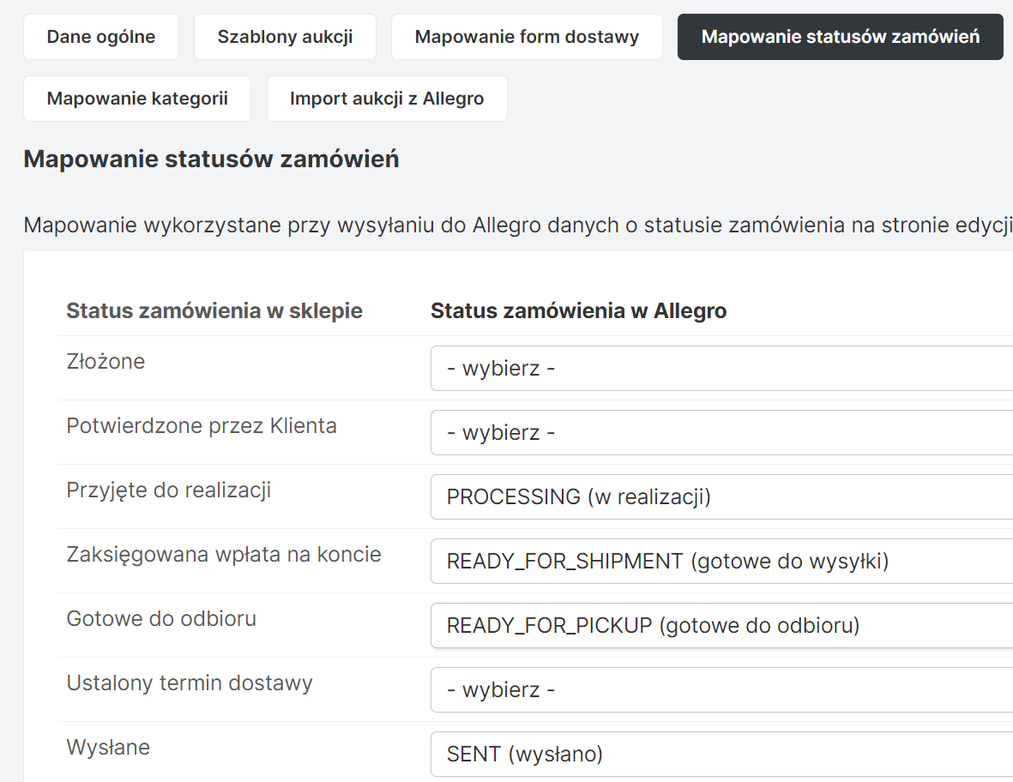Open Allegro status dropdown for Złożone

pos(721,369)
